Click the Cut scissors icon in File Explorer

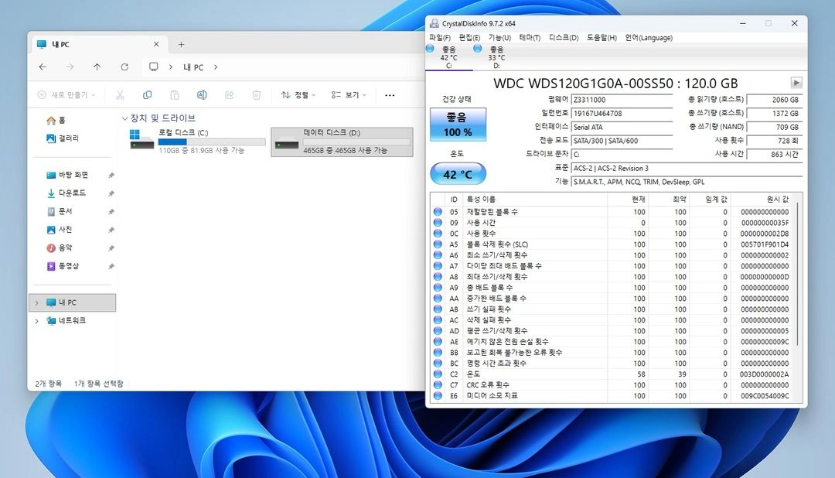(120, 95)
